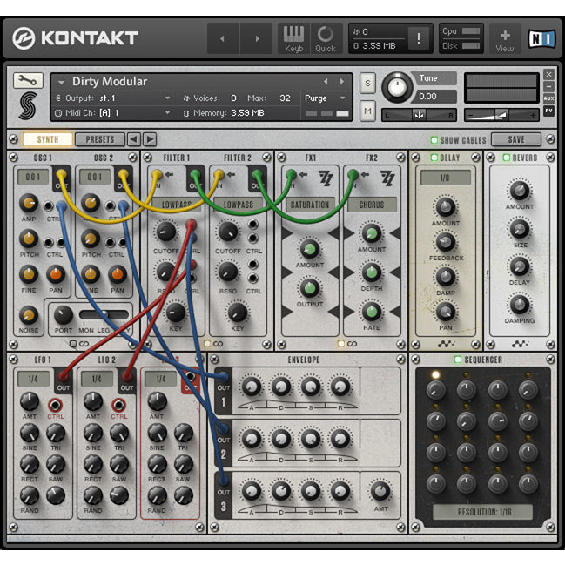Open the Filter 1 LOWPASS type selector
The height and width of the screenshot is (565, 565).
(176, 205)
